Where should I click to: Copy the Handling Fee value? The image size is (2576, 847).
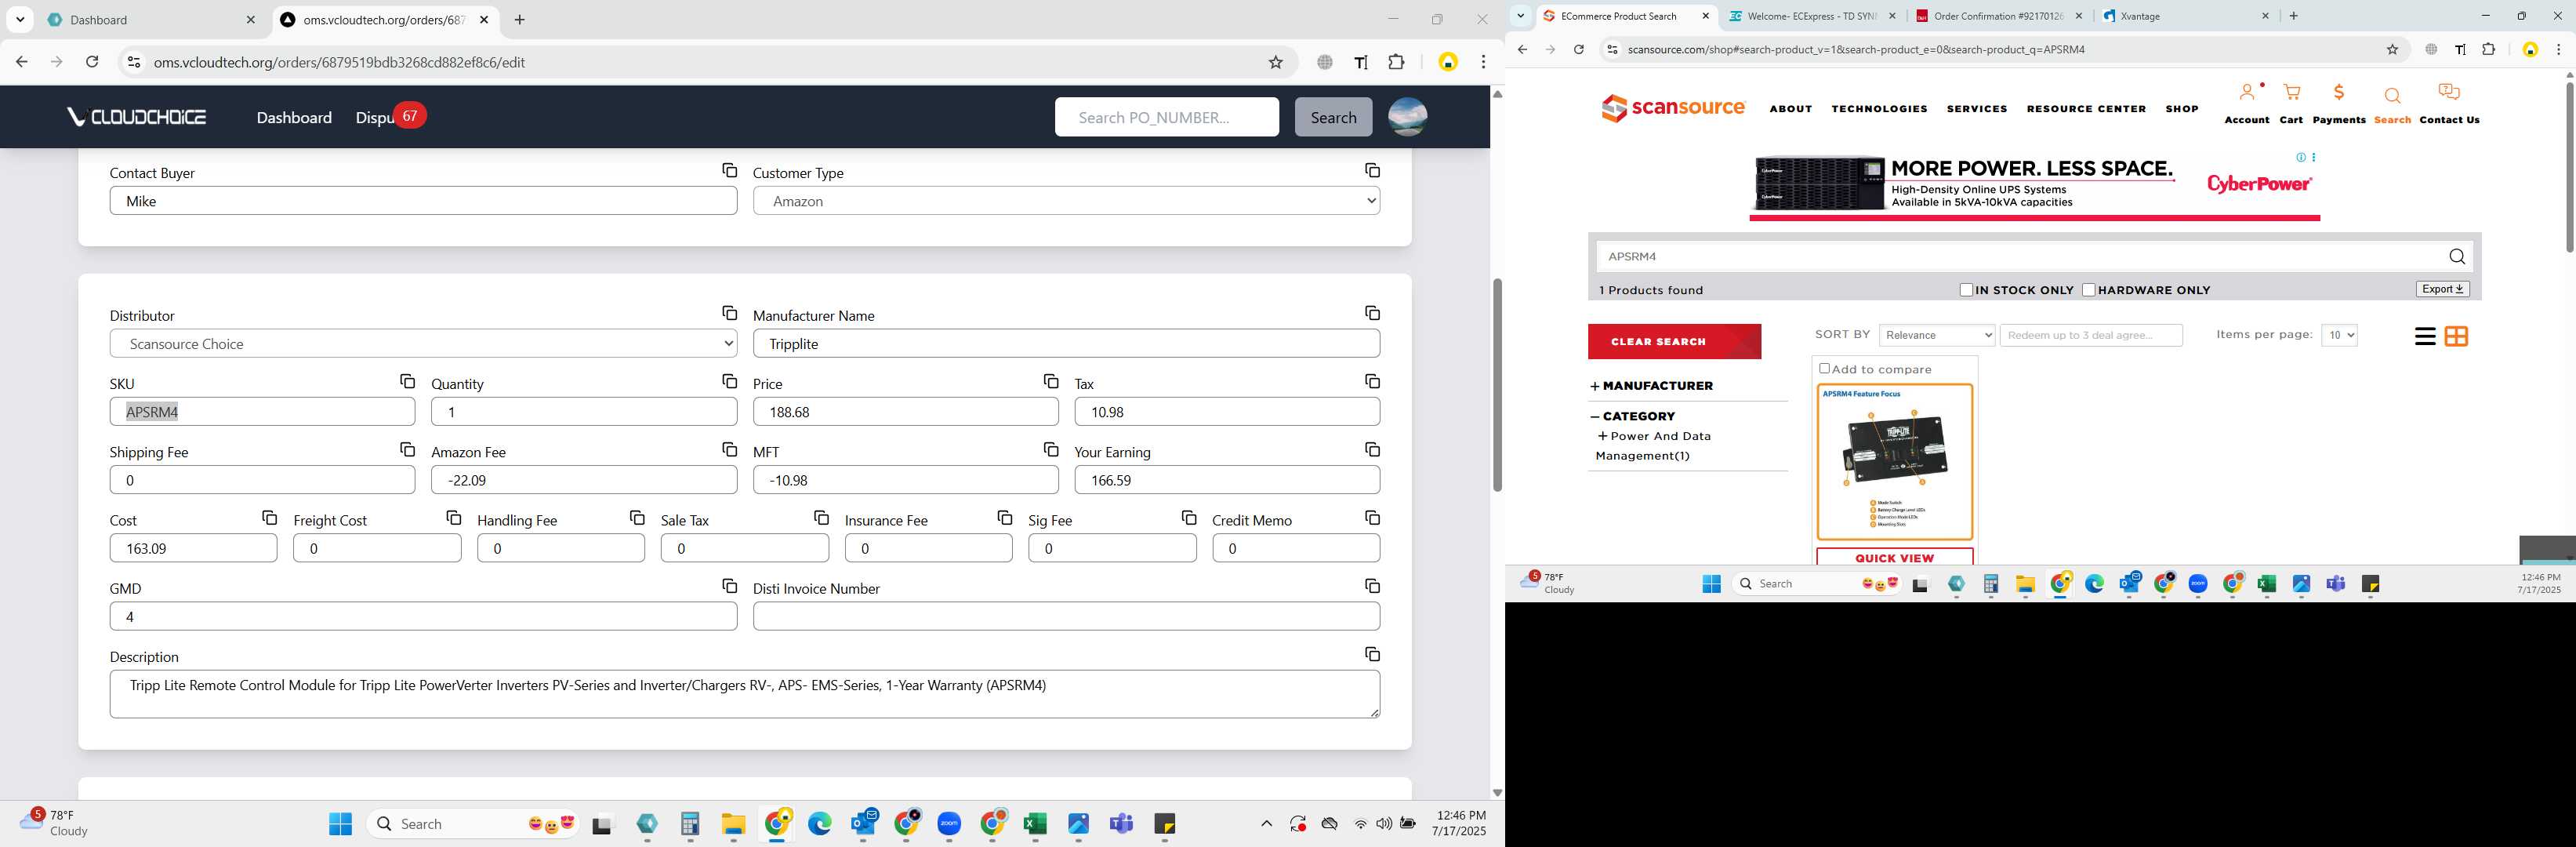637,517
